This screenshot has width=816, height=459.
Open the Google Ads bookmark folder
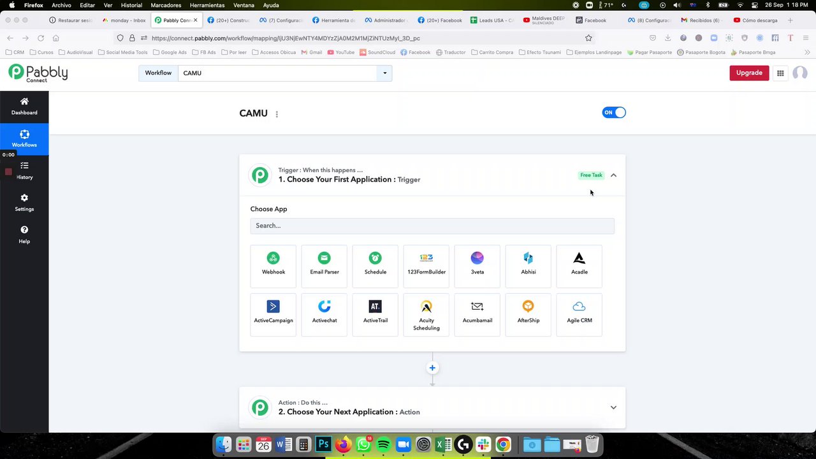click(x=170, y=52)
